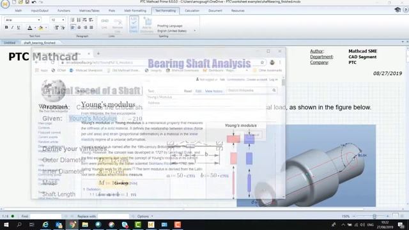Switch to the Plots ribbon tab
Screen dimensions: 409x230
pos(112,11)
